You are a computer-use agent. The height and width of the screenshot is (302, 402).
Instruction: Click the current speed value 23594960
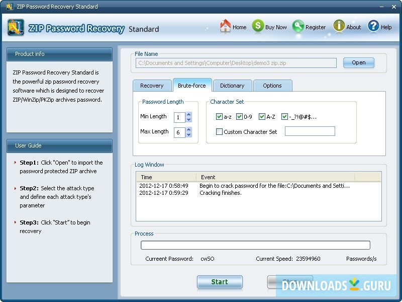(308, 259)
